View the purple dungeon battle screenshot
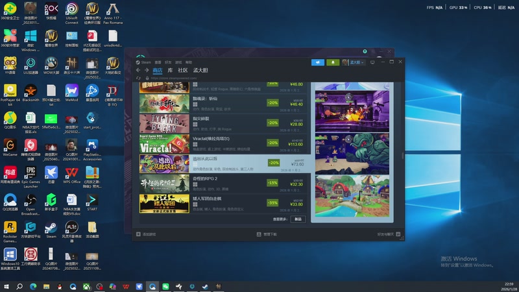Viewport: 519px width, 292px height. (x=352, y=112)
